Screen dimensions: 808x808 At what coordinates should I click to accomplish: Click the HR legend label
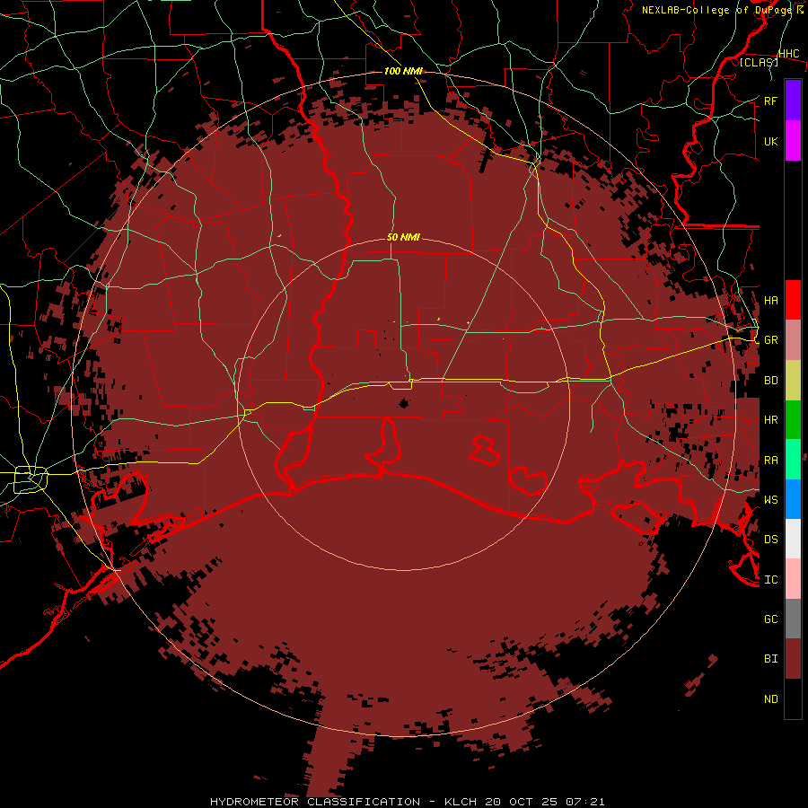770,420
